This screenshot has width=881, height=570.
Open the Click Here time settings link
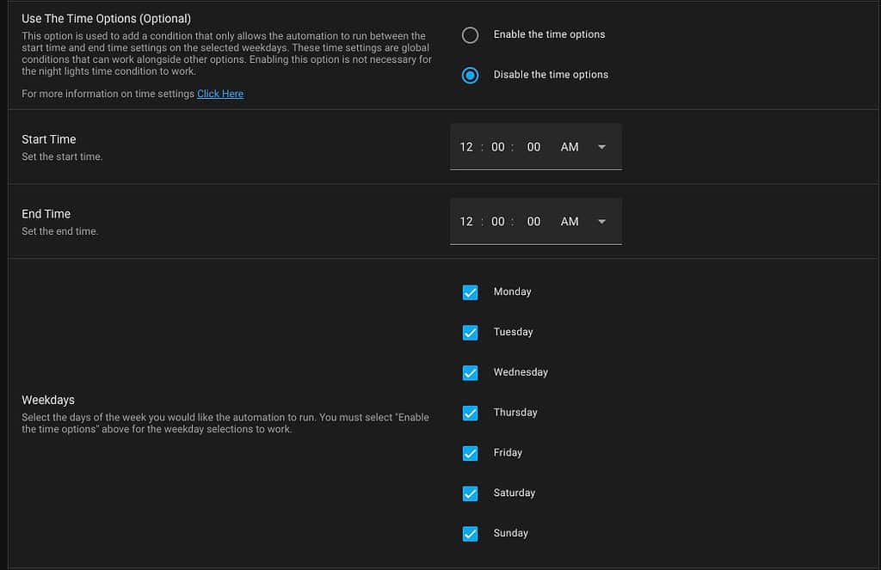(220, 94)
